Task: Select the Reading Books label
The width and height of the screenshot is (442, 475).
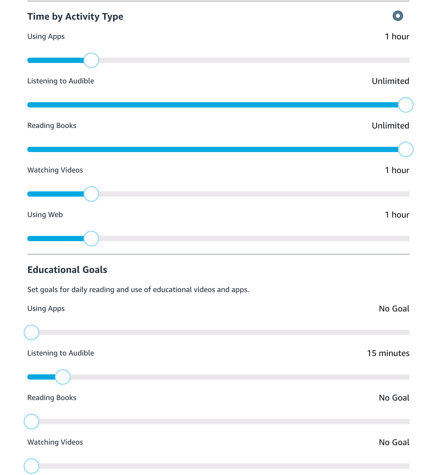Action: click(51, 126)
